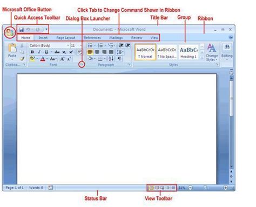Click the Shading paint bucket icon
This screenshot has width=256, height=207.
(90, 59)
